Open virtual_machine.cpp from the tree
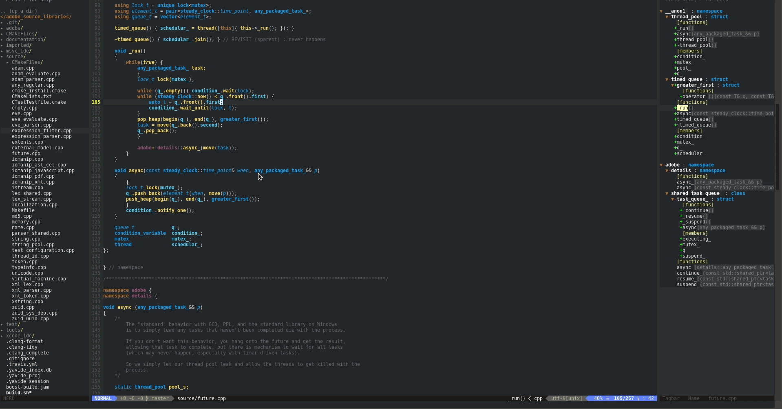 coord(39,279)
